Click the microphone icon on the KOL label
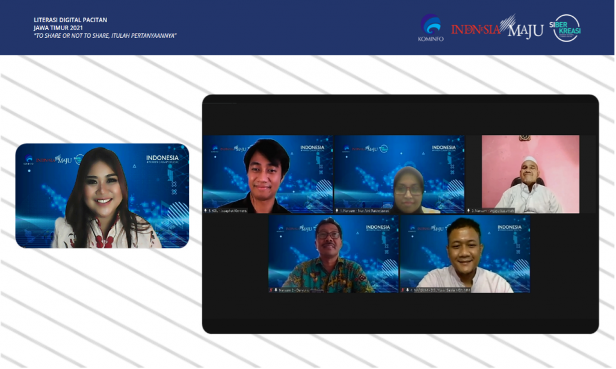 point(207,211)
